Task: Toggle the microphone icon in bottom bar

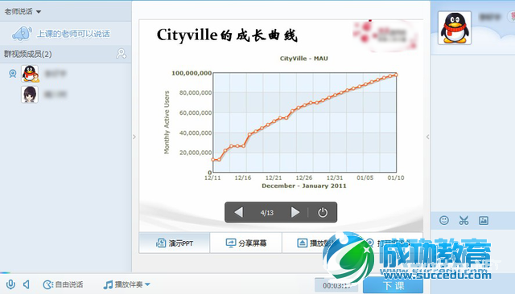Action: tap(10, 284)
